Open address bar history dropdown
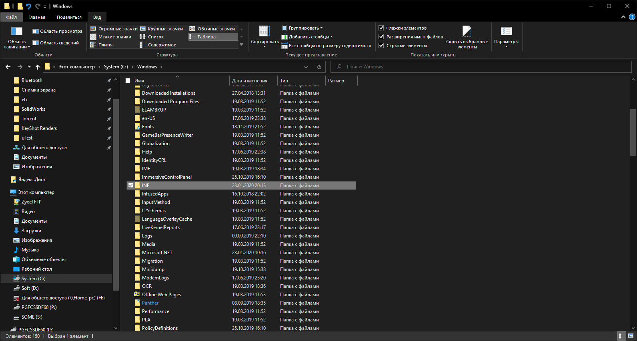 (306, 67)
